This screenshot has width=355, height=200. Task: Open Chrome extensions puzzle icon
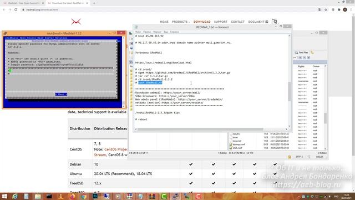pyautogui.click(x=339, y=10)
